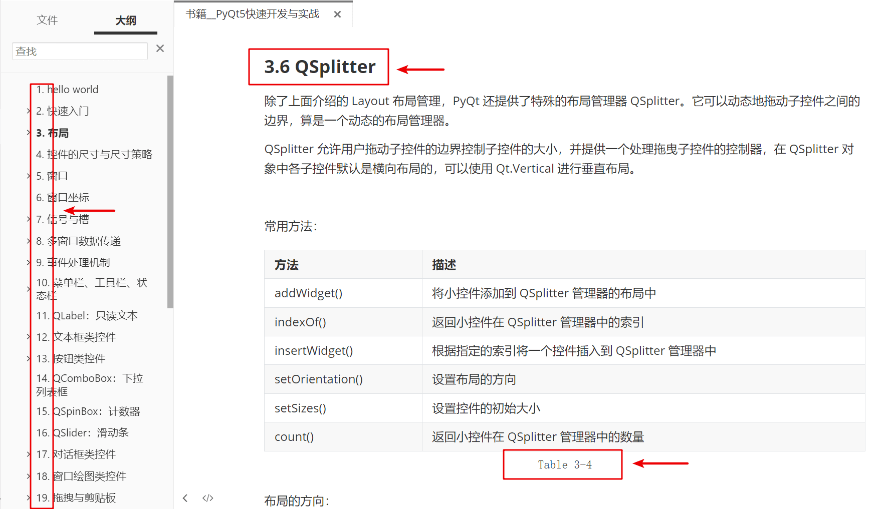
Task: Click the 设置布局的方向 description cell
Action: pyautogui.click(x=643, y=379)
